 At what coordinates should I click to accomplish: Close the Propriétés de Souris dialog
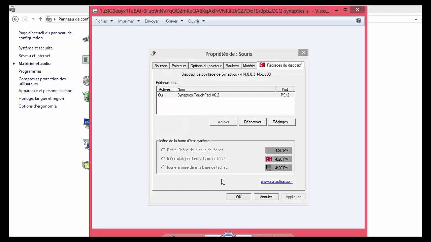point(303,52)
